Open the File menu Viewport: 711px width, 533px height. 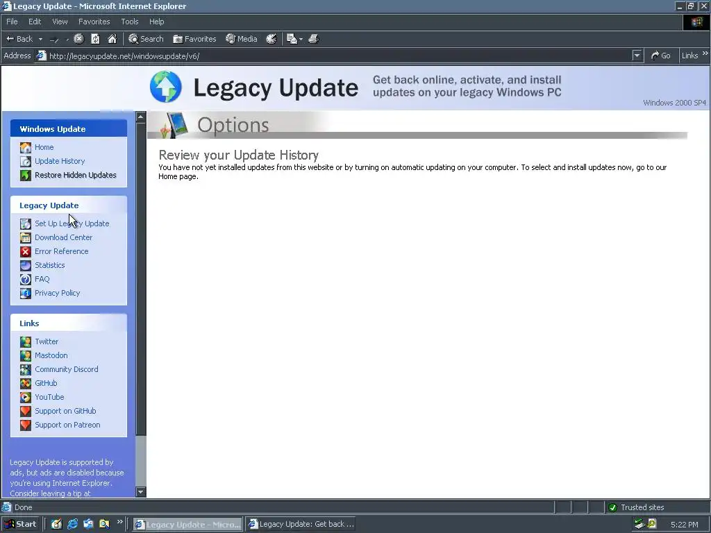pyautogui.click(x=12, y=22)
